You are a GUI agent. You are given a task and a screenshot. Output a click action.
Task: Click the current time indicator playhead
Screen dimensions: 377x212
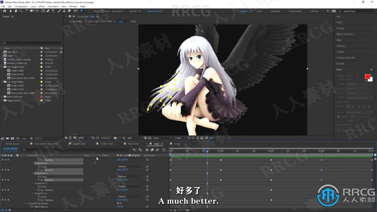(207, 151)
